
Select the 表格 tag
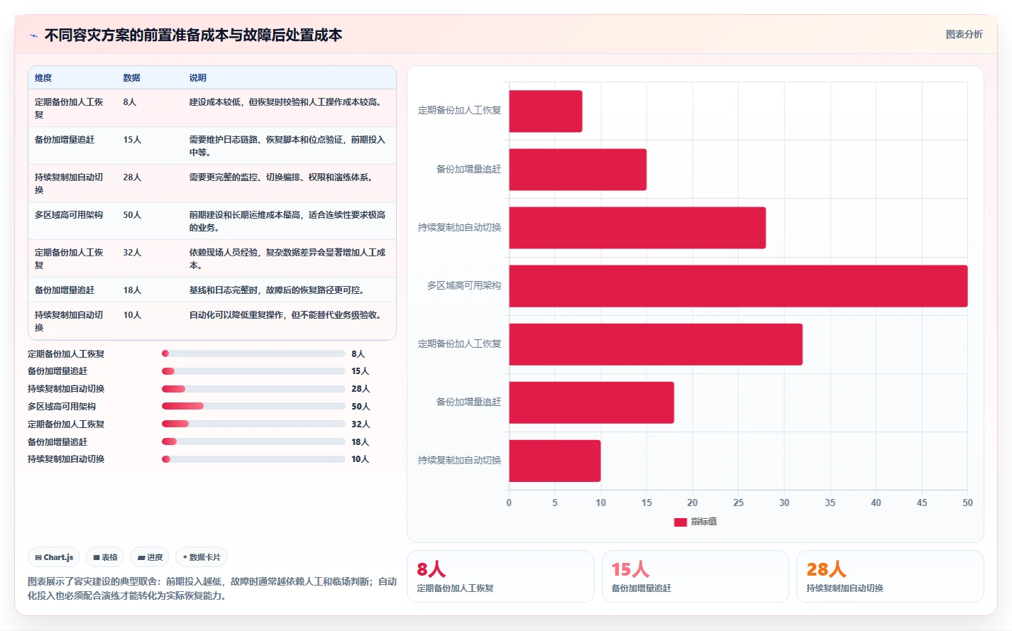click(105, 557)
